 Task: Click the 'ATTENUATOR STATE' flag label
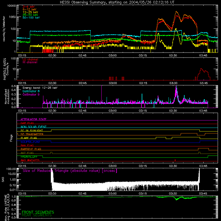click(33, 119)
